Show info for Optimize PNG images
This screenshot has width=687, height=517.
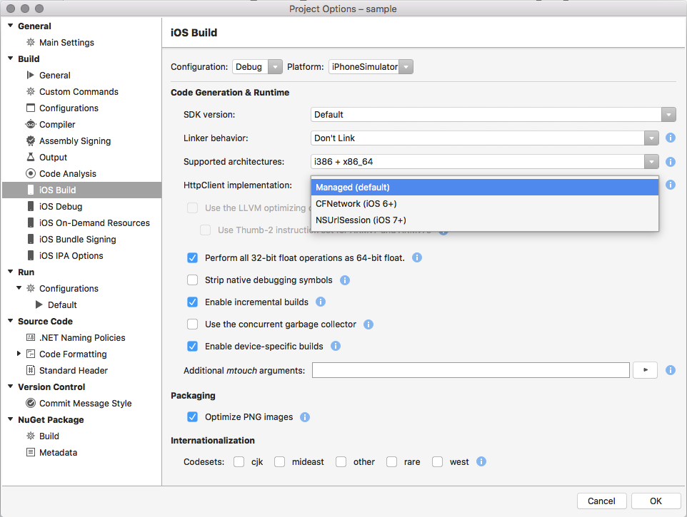click(x=305, y=417)
